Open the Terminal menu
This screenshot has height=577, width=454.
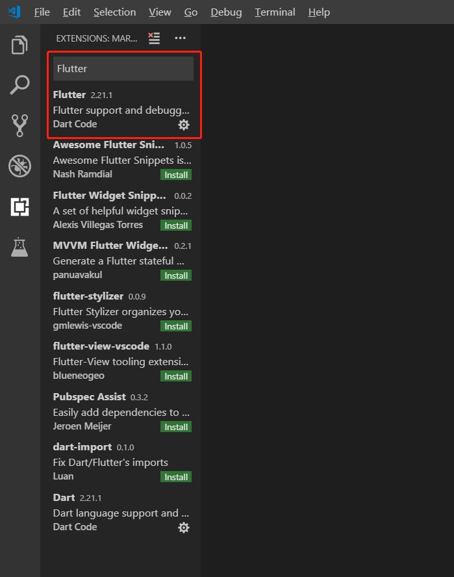(x=275, y=12)
